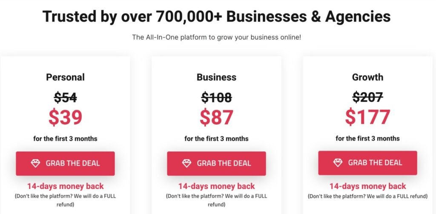Click the diamond icon on Growth plan button
Image resolution: width=436 pixels, height=214 pixels.
click(x=338, y=163)
